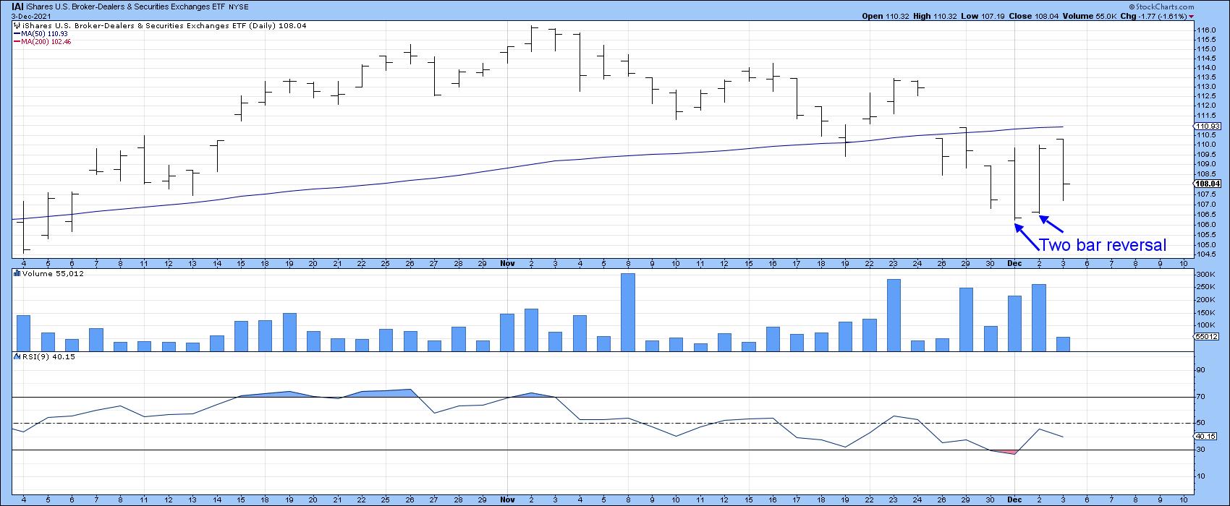Click the Dec 2 volume bar
Viewport: 1230px width, 506px height.
(x=1039, y=317)
